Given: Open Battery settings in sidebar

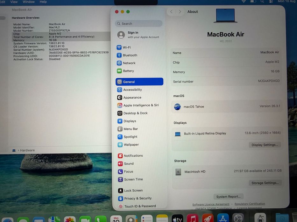Looking at the screenshot, I should point(125,71).
